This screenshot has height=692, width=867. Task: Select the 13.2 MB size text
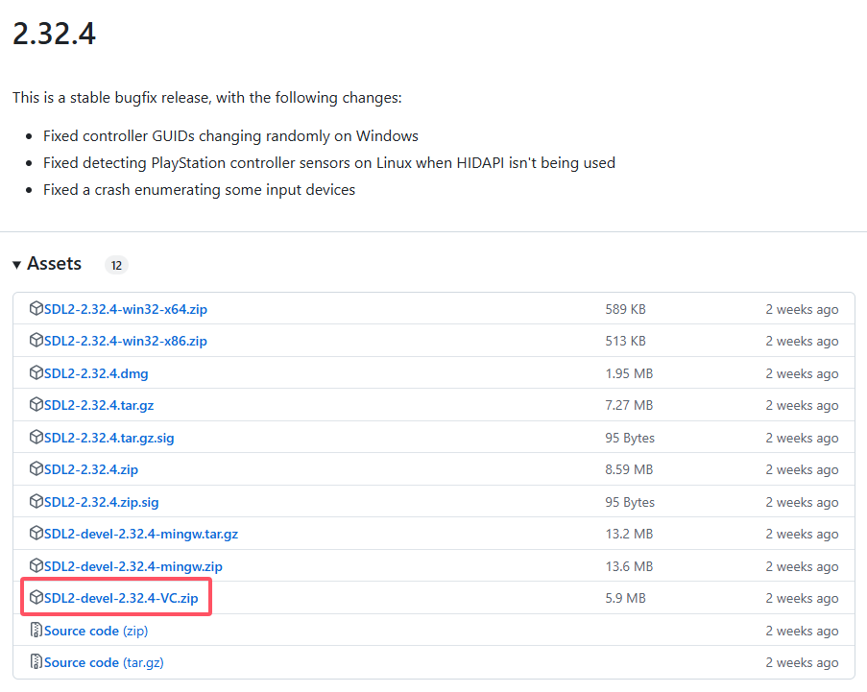point(629,534)
